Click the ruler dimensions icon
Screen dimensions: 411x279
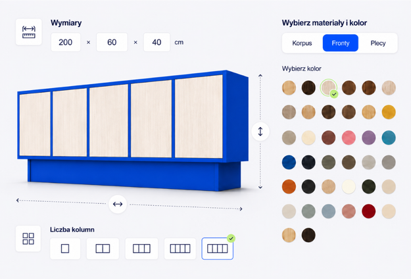pyautogui.click(x=29, y=32)
